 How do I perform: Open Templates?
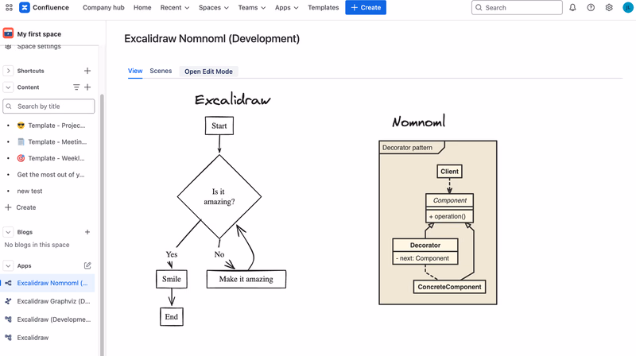pos(324,7)
